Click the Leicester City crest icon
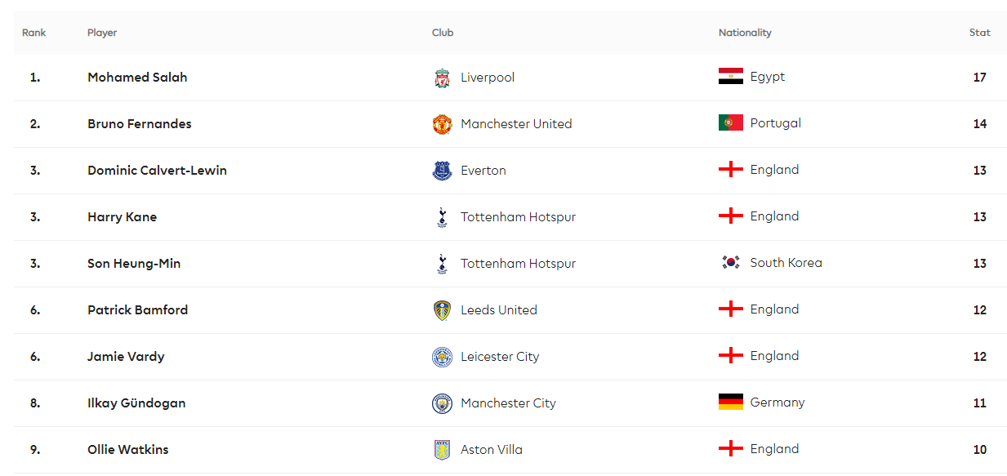Image resolution: width=1007 pixels, height=476 pixels. click(442, 357)
